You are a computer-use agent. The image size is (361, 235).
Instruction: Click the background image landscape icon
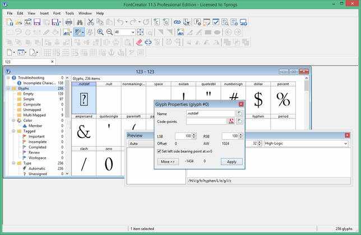click(x=180, y=32)
